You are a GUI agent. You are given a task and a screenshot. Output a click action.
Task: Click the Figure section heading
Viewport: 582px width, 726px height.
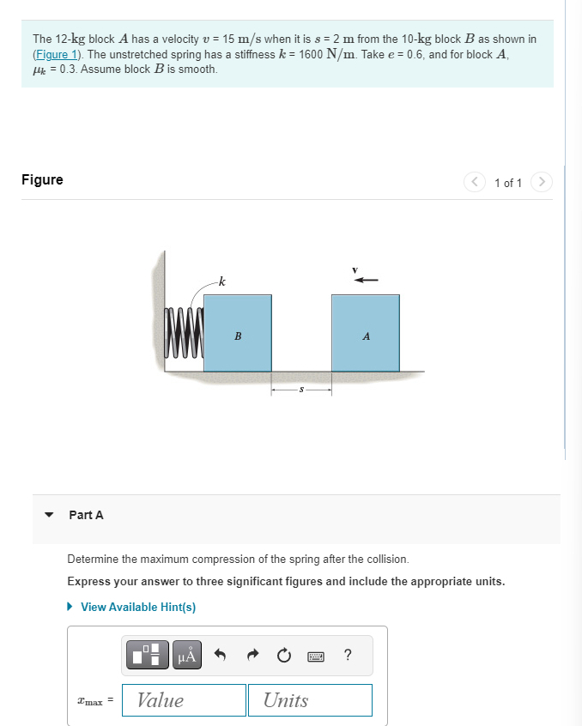(x=41, y=179)
